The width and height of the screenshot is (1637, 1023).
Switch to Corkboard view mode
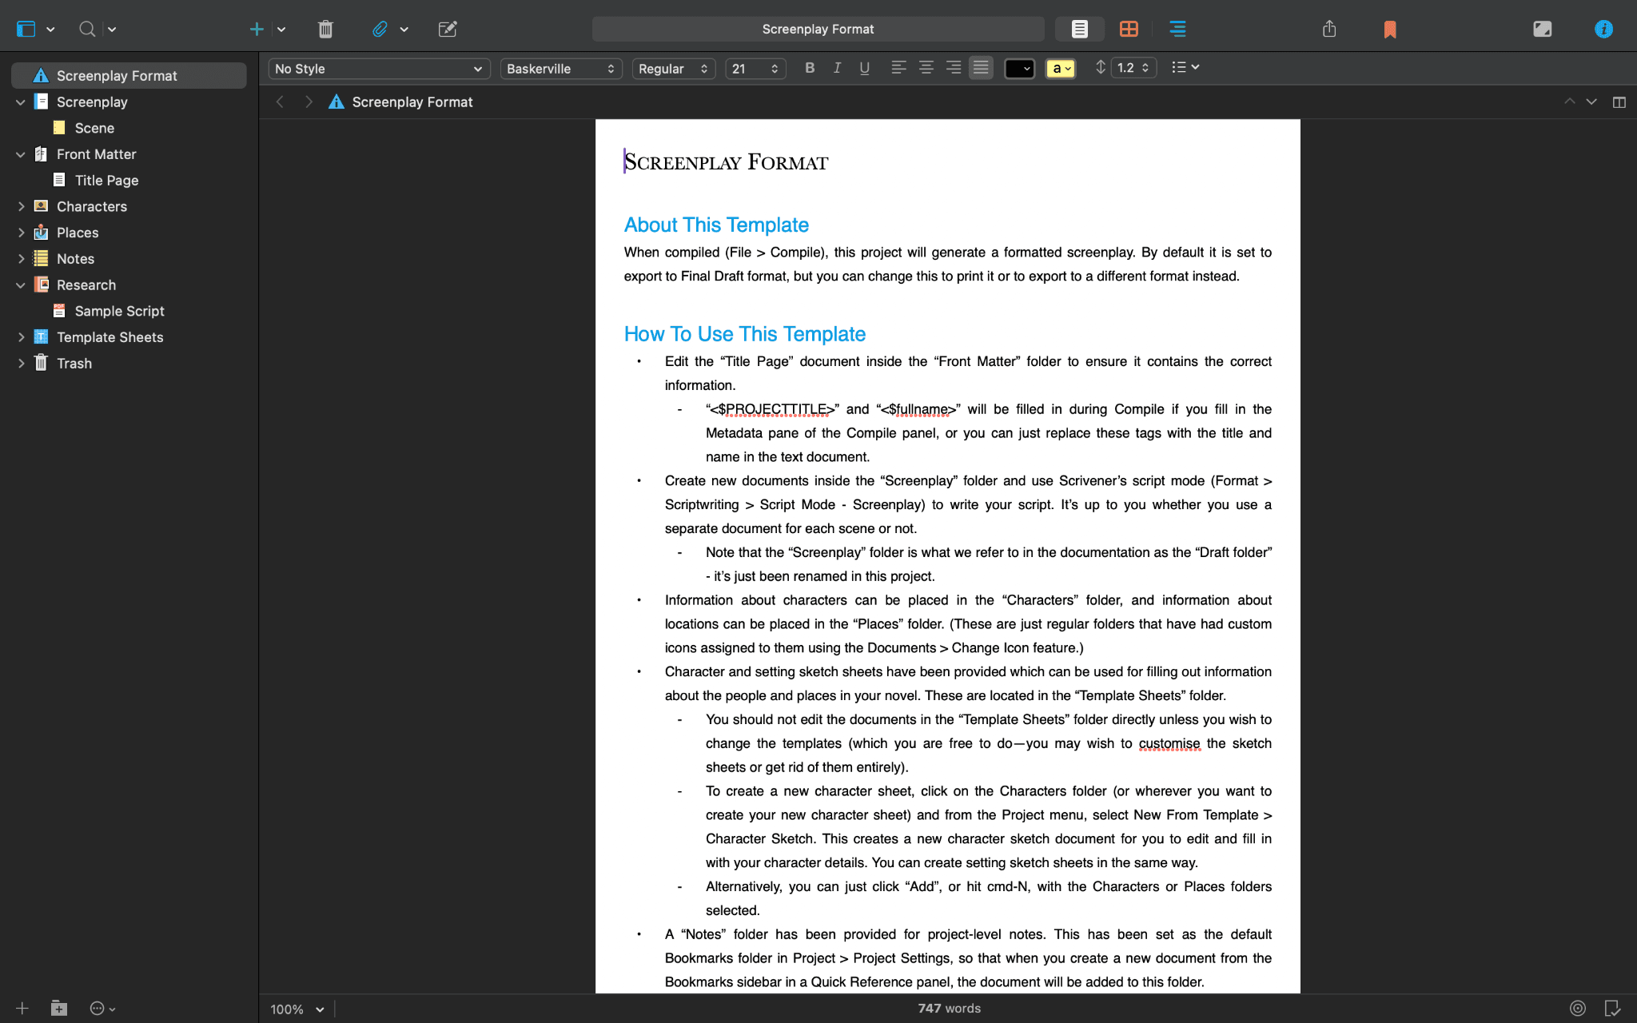click(1129, 29)
